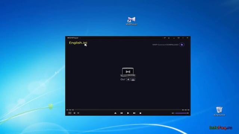Click the purple KMP Connect hand button
Image resolution: width=239 pixels, height=134 pixels.
[x=182, y=45]
